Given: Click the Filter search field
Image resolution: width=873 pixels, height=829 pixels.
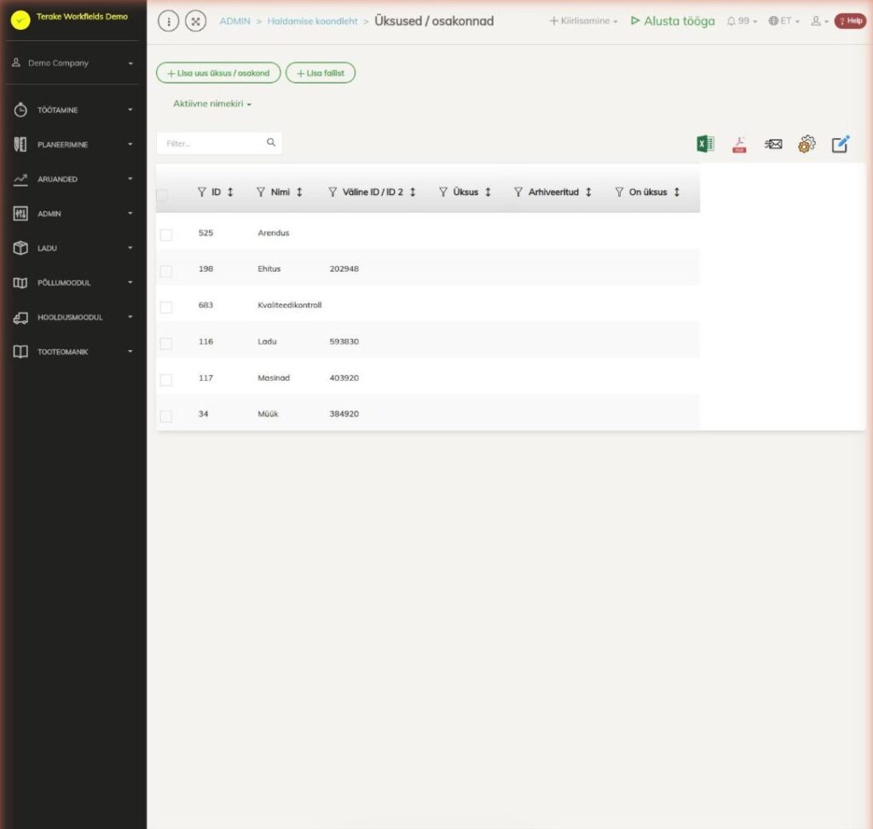Looking at the screenshot, I should pyautogui.click(x=219, y=143).
